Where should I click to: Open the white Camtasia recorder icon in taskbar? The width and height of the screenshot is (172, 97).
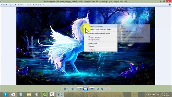(52, 95)
